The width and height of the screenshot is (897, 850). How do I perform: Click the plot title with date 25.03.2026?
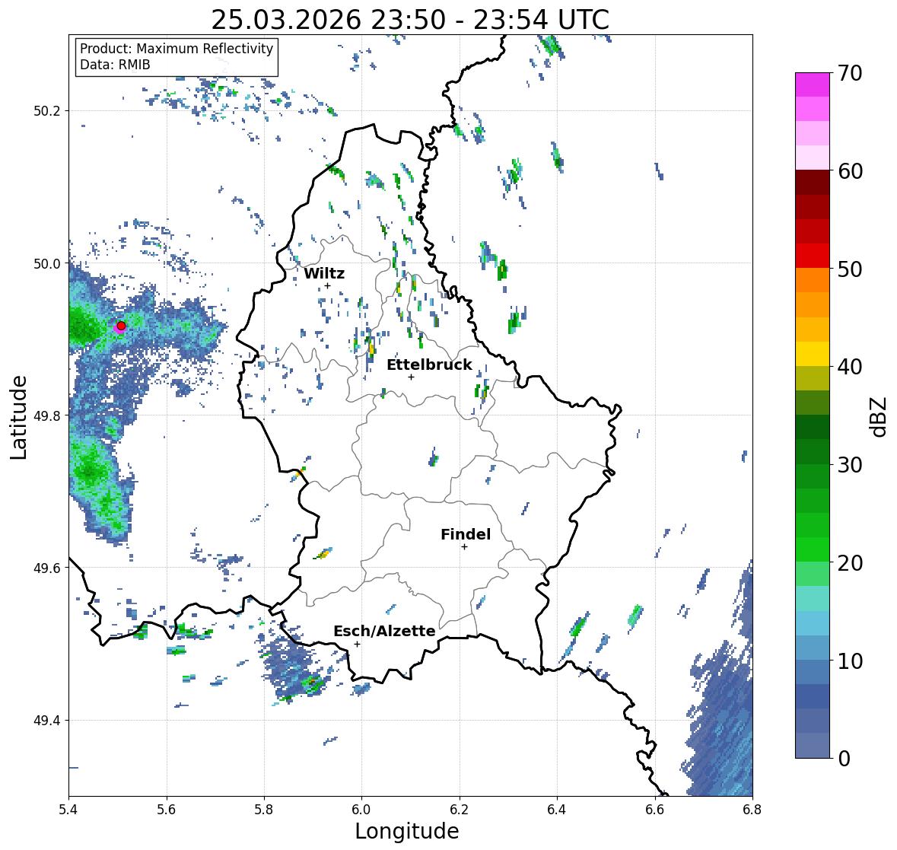(x=410, y=20)
